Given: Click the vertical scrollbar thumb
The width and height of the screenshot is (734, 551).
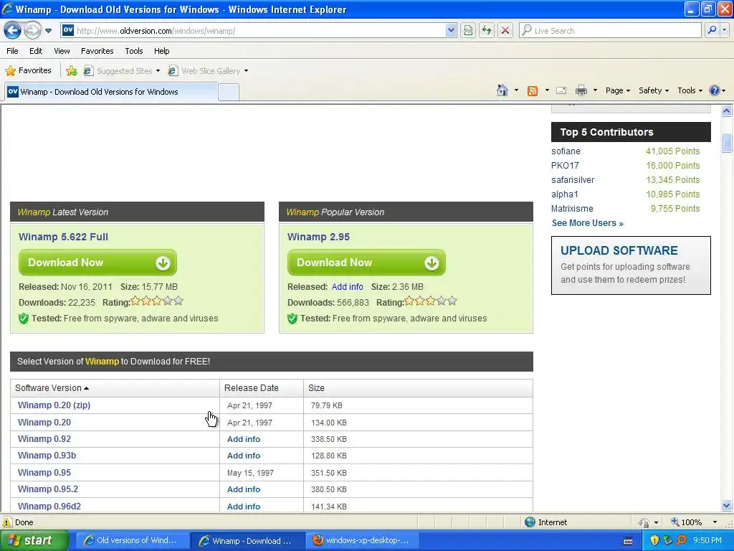Looking at the screenshot, I should pyautogui.click(x=727, y=143).
